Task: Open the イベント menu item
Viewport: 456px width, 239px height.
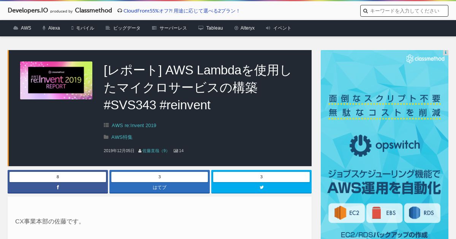Action: 279,28
